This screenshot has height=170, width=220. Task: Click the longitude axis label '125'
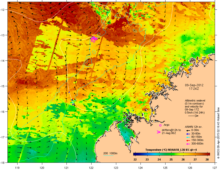point(165,167)
